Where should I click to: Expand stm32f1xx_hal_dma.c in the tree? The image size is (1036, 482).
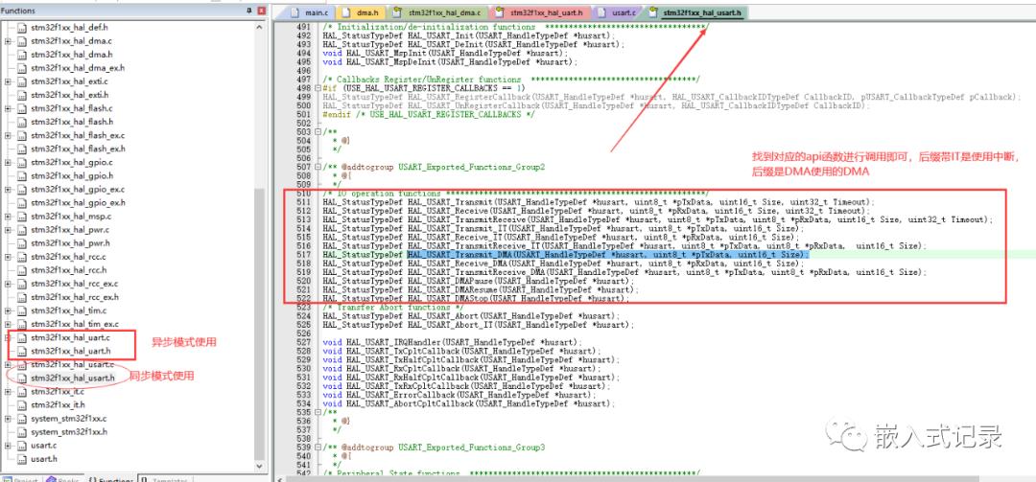point(8,41)
